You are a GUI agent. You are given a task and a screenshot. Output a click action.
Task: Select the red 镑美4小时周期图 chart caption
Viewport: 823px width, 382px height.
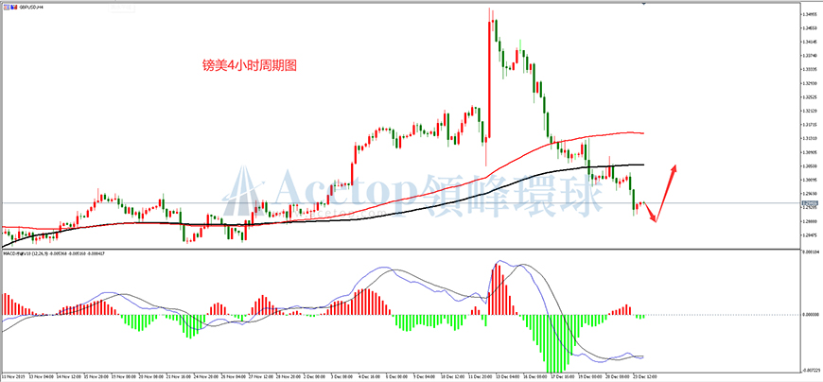[x=250, y=65]
